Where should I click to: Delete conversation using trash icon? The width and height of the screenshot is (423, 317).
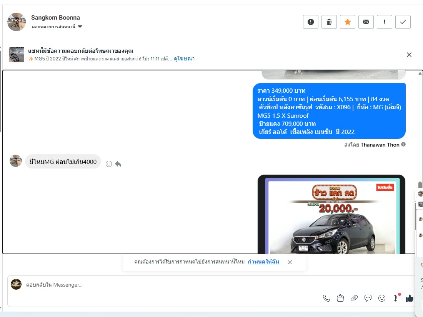[329, 22]
